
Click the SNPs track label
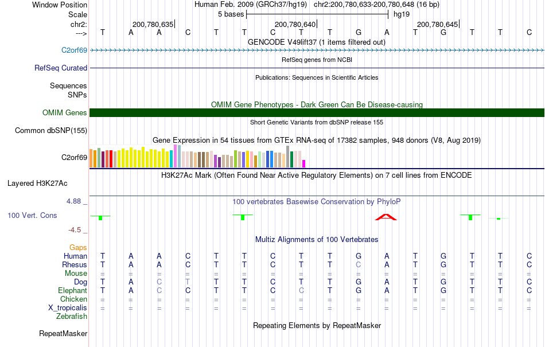pyautogui.click(x=77, y=95)
